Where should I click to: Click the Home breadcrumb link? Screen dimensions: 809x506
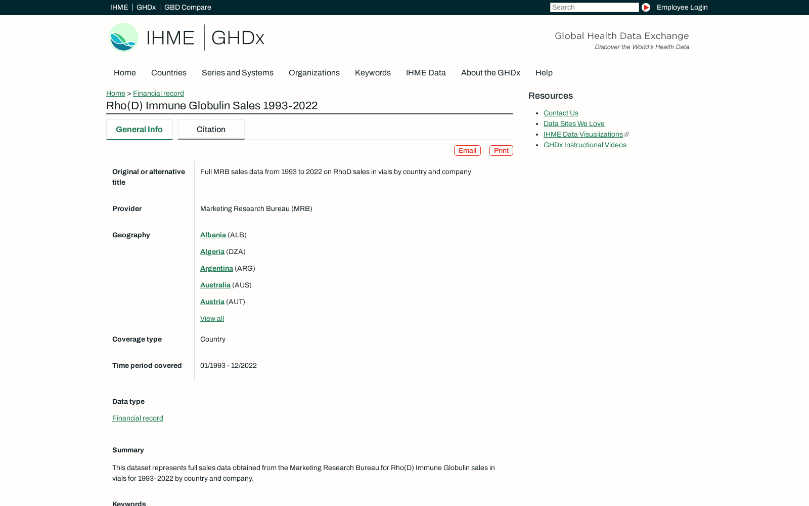[116, 94]
